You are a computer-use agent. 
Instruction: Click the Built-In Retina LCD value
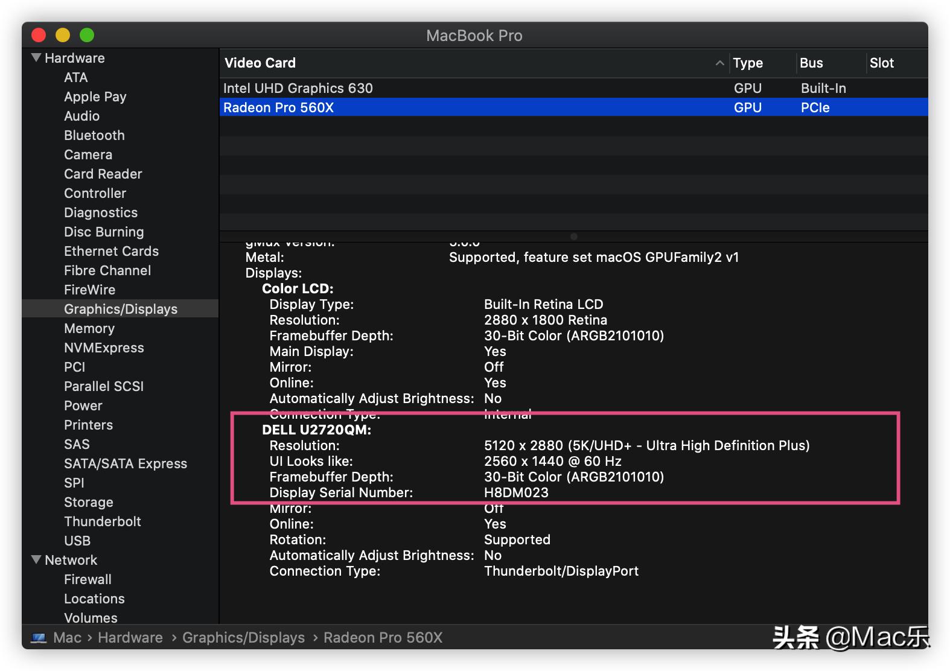click(x=543, y=304)
